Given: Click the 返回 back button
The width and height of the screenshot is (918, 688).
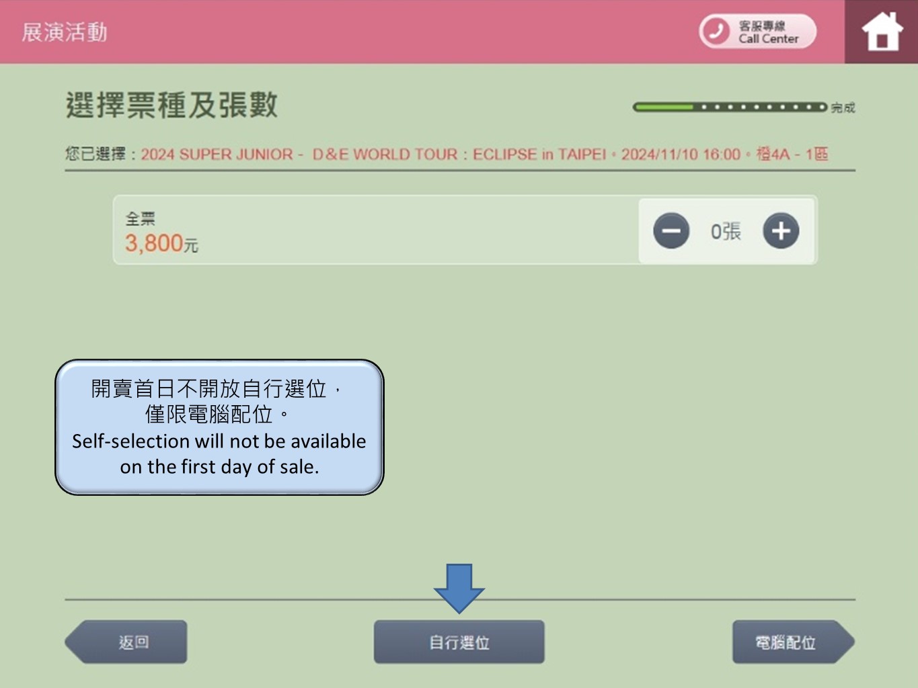Looking at the screenshot, I should pos(126,642).
